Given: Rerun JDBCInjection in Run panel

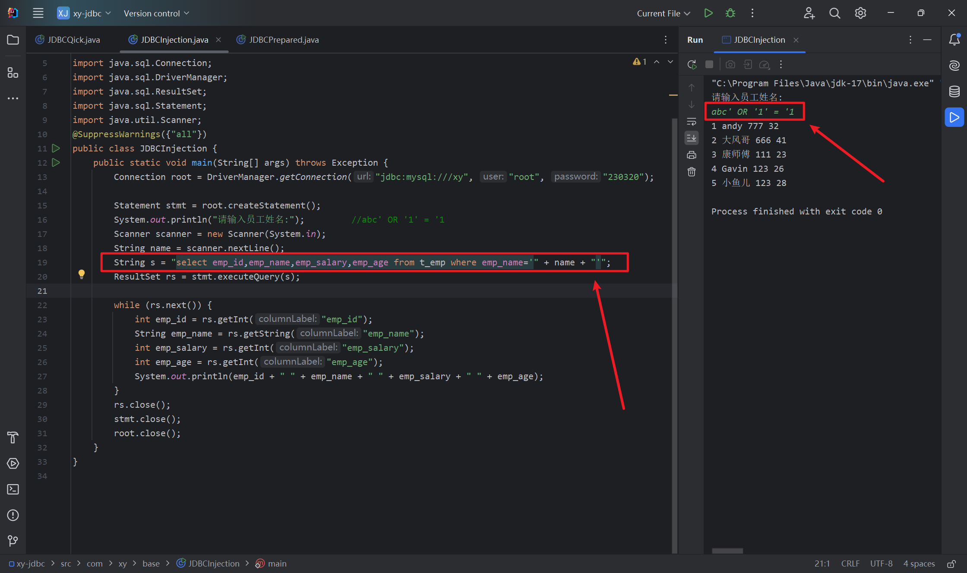Looking at the screenshot, I should pyautogui.click(x=692, y=65).
